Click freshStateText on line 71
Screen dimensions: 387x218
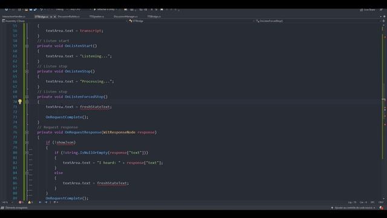click(x=95, y=107)
